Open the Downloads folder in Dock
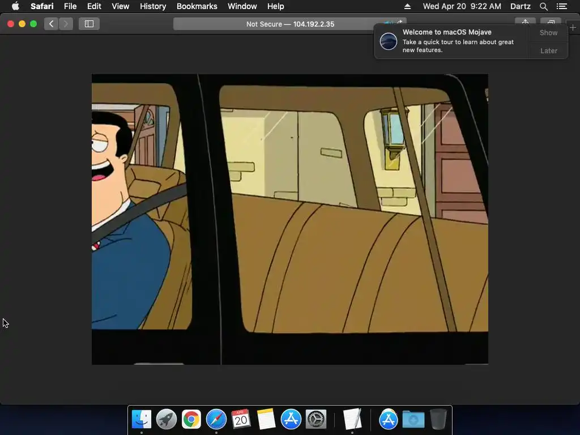The image size is (580, 435). pyautogui.click(x=413, y=420)
